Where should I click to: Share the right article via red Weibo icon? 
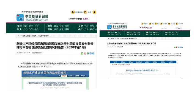coord(177,47)
